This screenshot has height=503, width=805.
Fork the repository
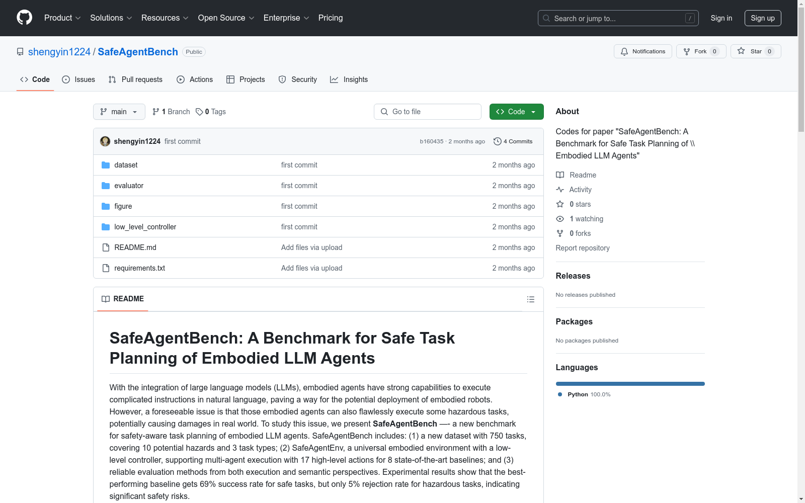click(701, 51)
